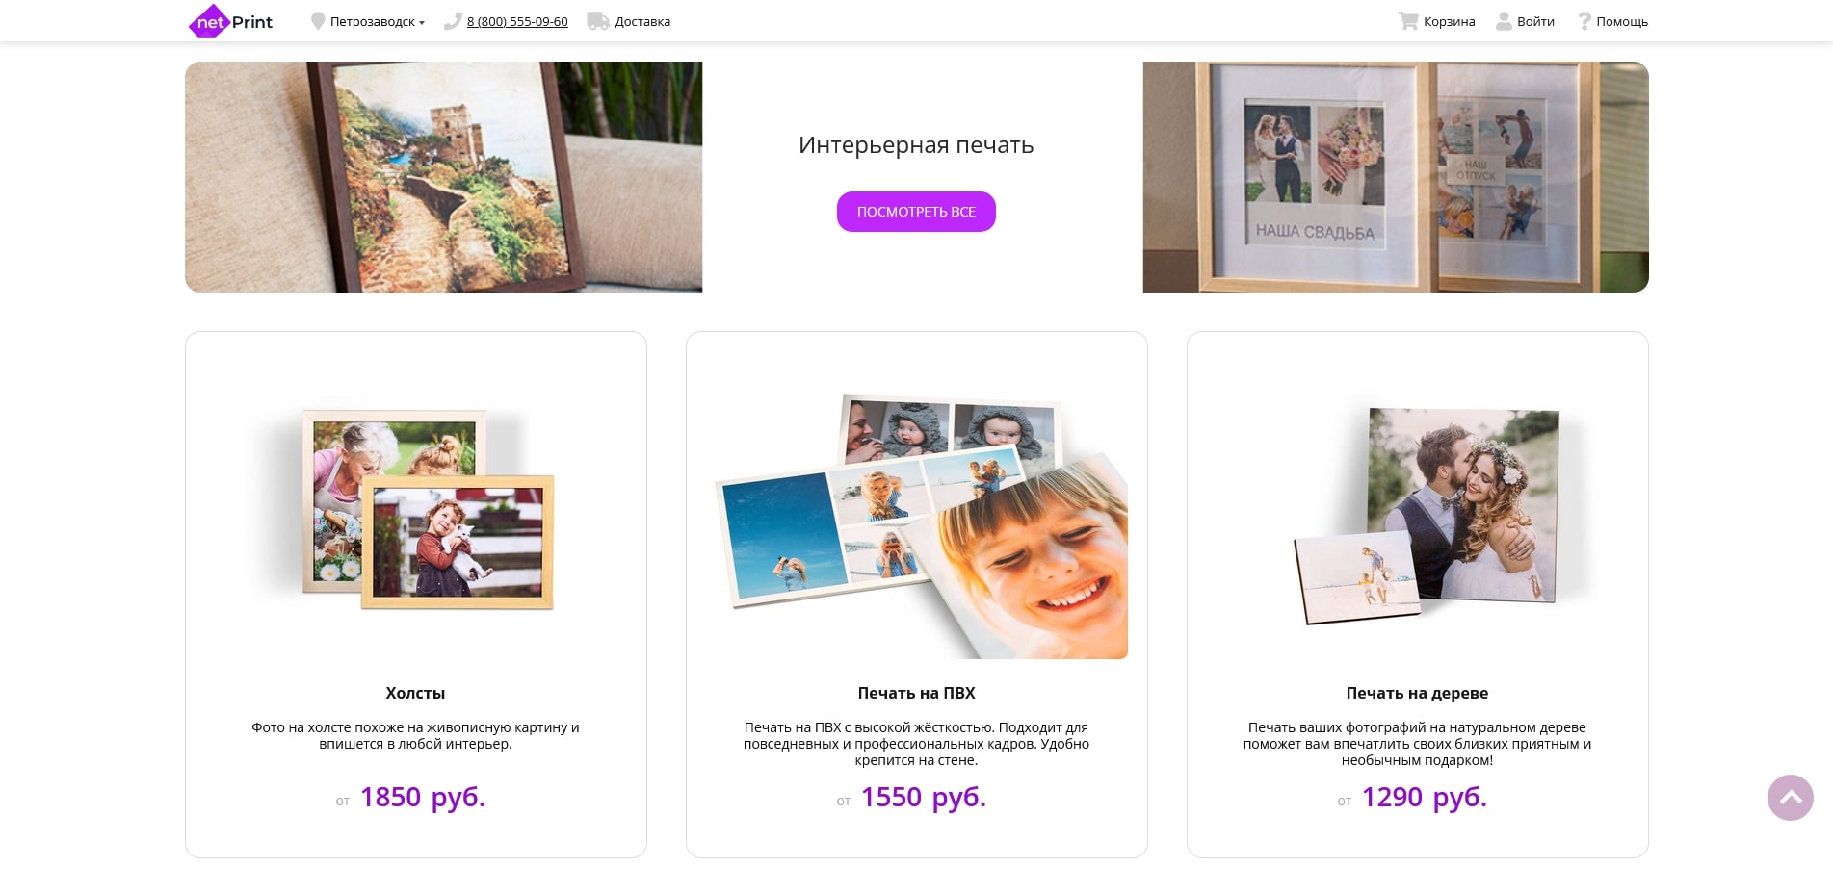
Task: Click the netPrint logo
Action: 231,21
